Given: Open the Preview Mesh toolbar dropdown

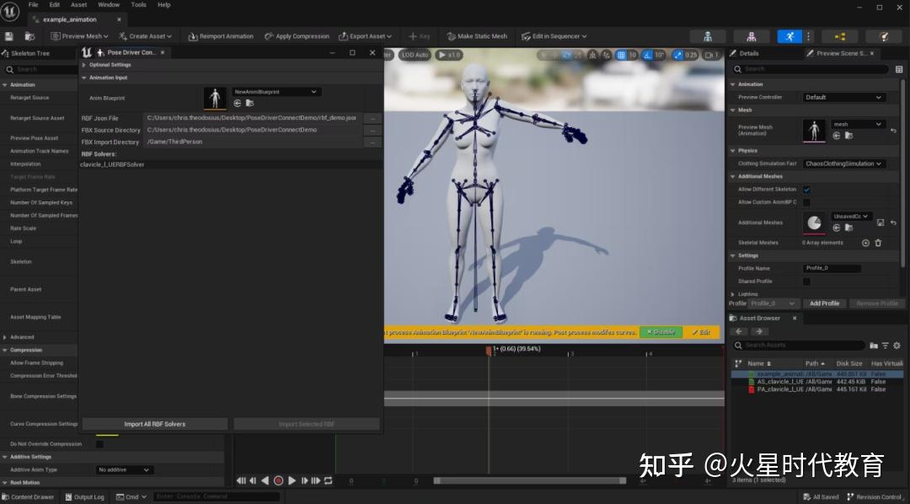Looking at the screenshot, I should pos(80,35).
